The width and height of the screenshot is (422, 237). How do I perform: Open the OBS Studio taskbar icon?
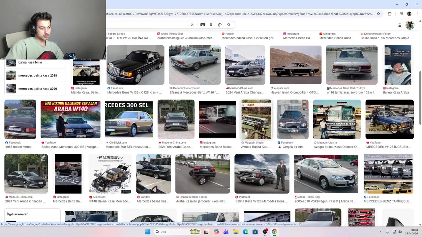(x=265, y=232)
